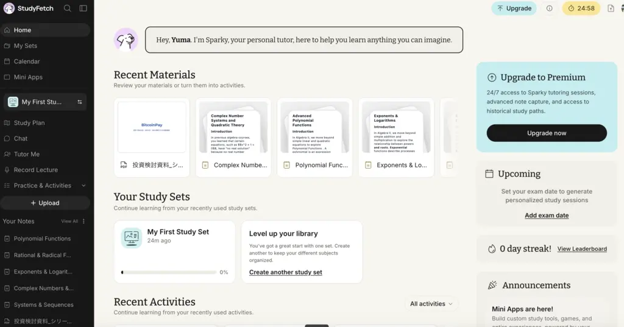Click the Upload button in sidebar
The image size is (624, 327).
(45, 203)
